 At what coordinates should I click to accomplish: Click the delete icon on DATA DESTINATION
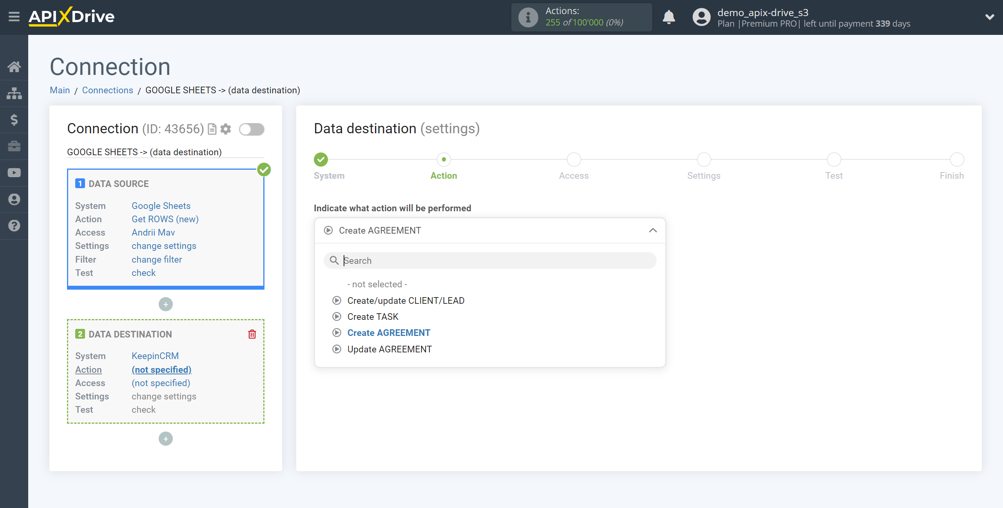(x=253, y=334)
